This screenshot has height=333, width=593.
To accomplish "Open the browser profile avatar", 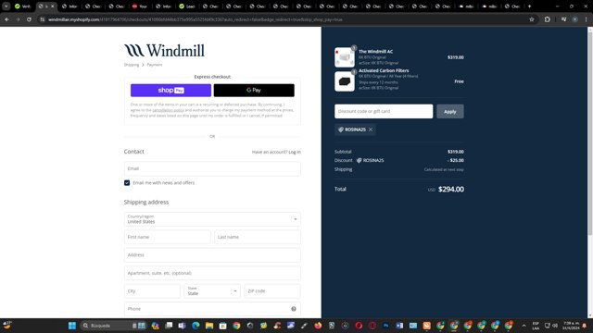I will pyautogui.click(x=574, y=19).
